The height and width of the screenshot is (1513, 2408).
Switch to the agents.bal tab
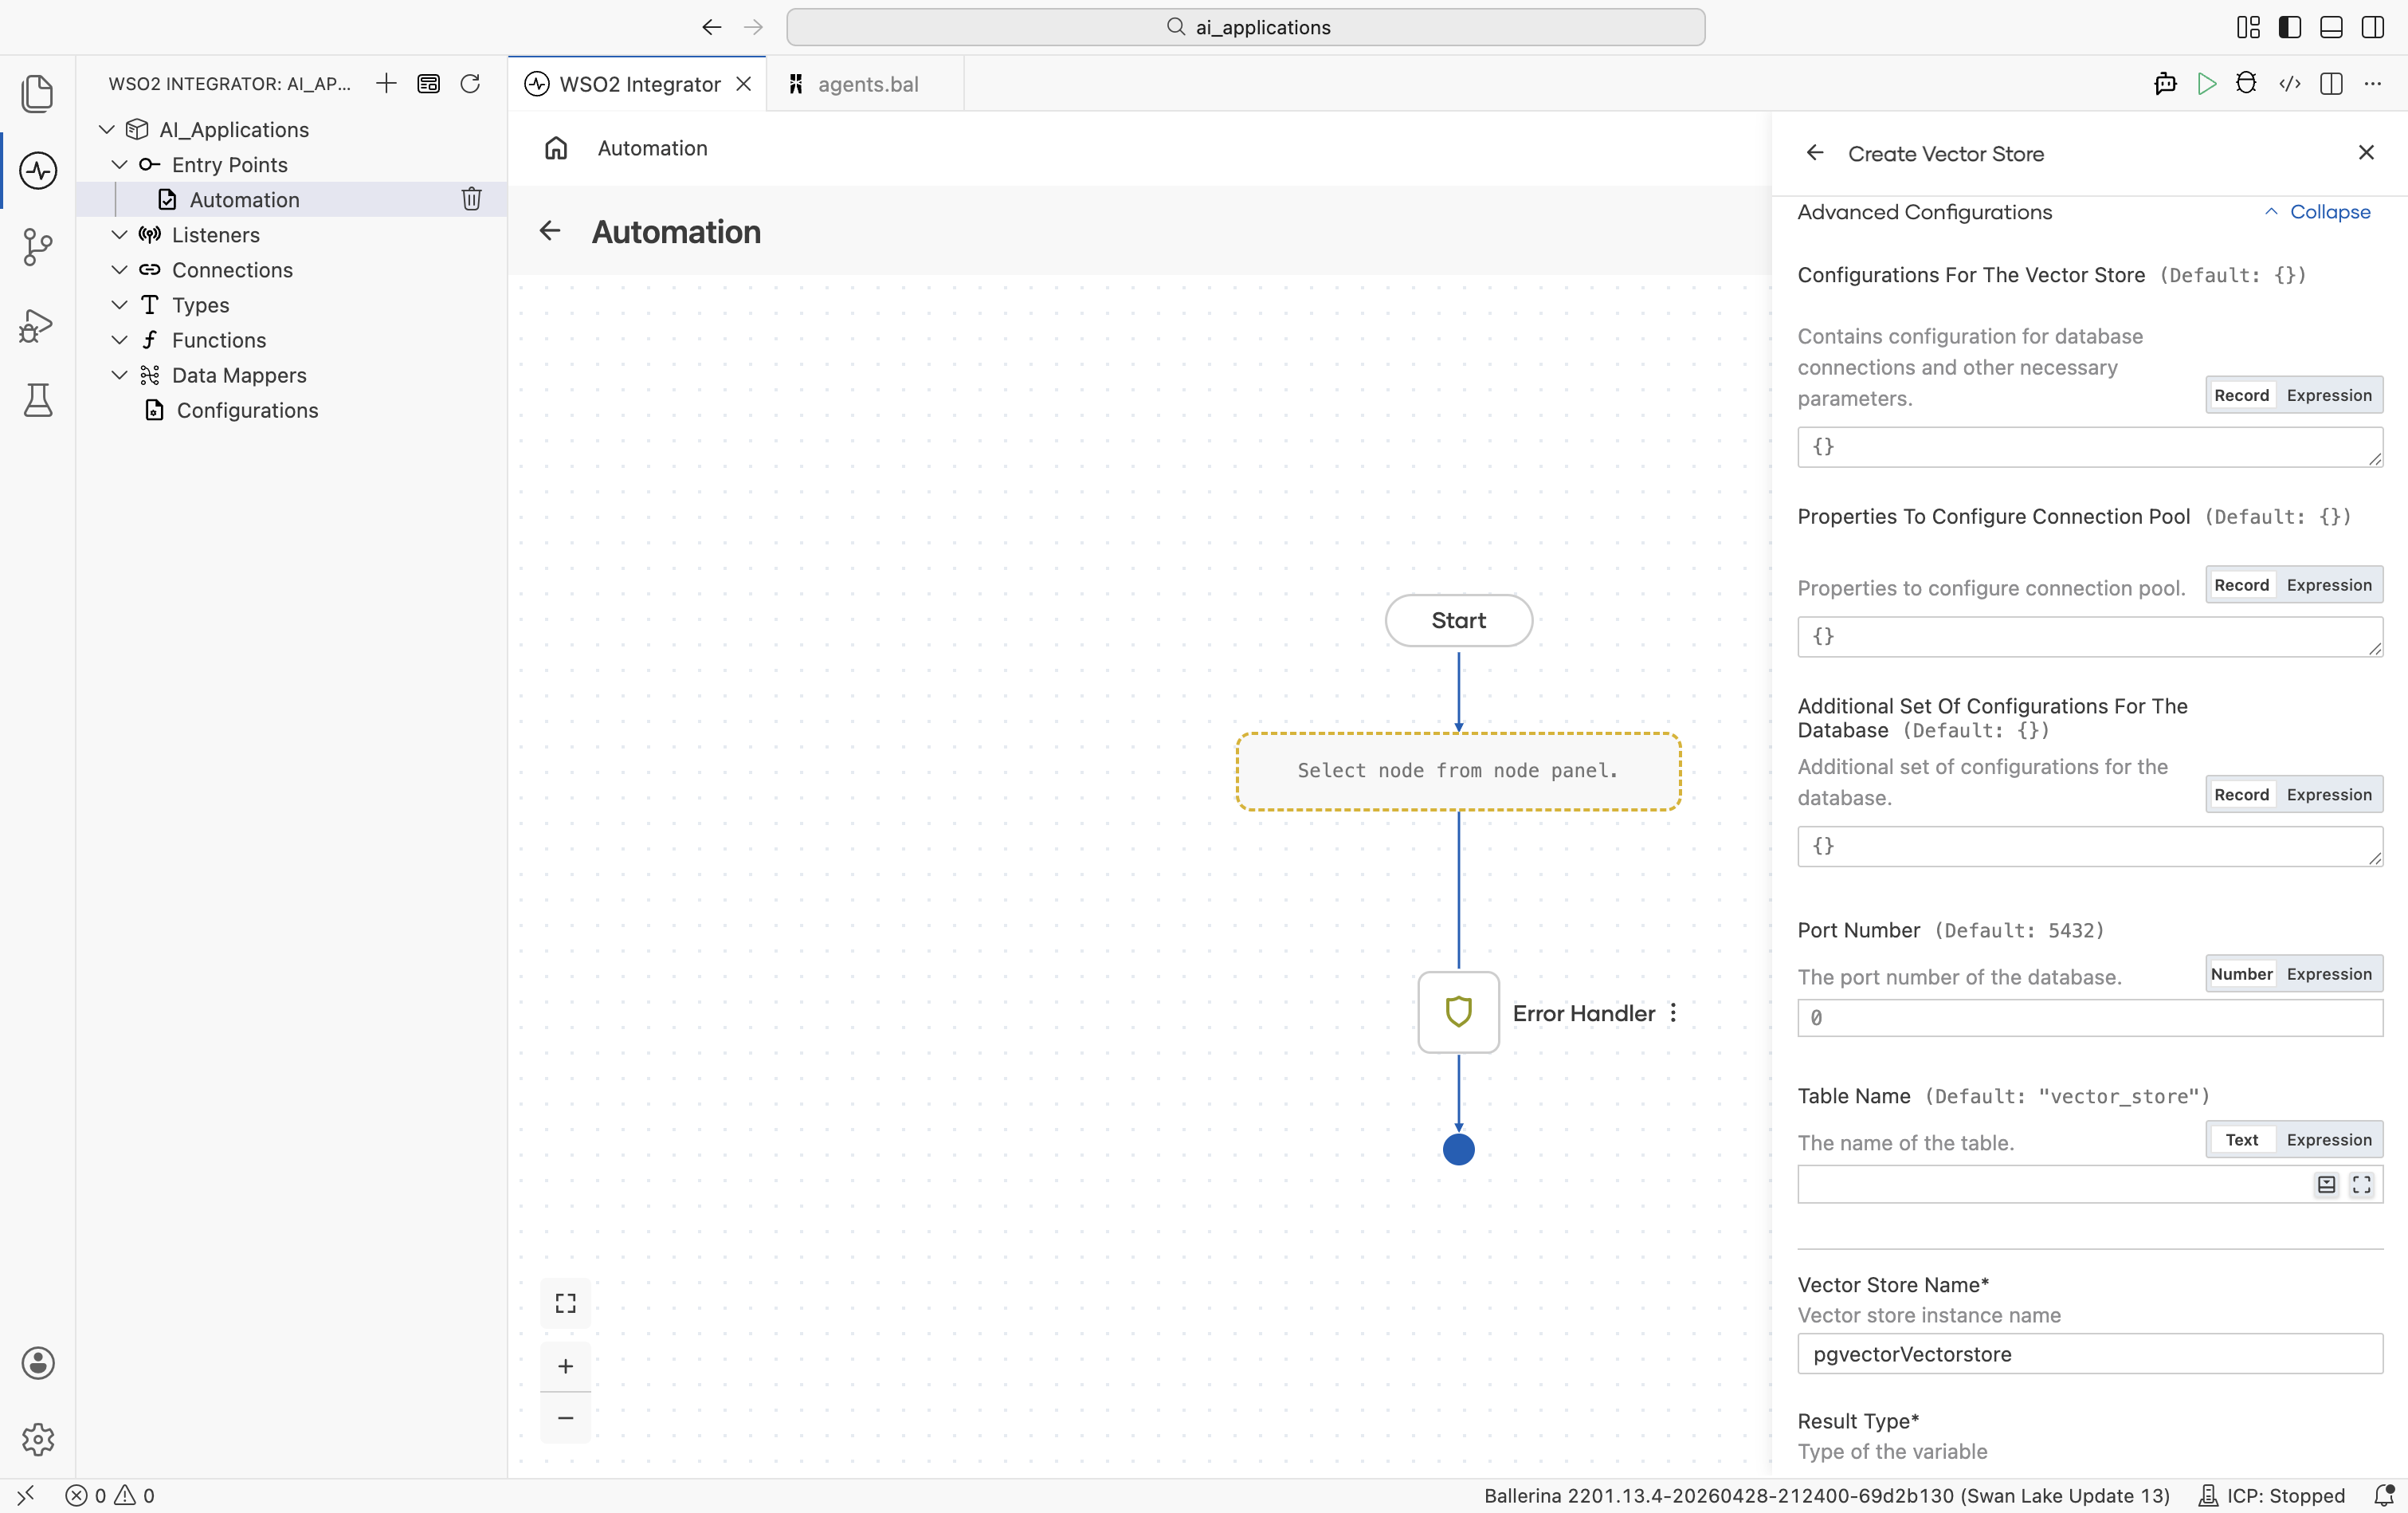pos(866,84)
